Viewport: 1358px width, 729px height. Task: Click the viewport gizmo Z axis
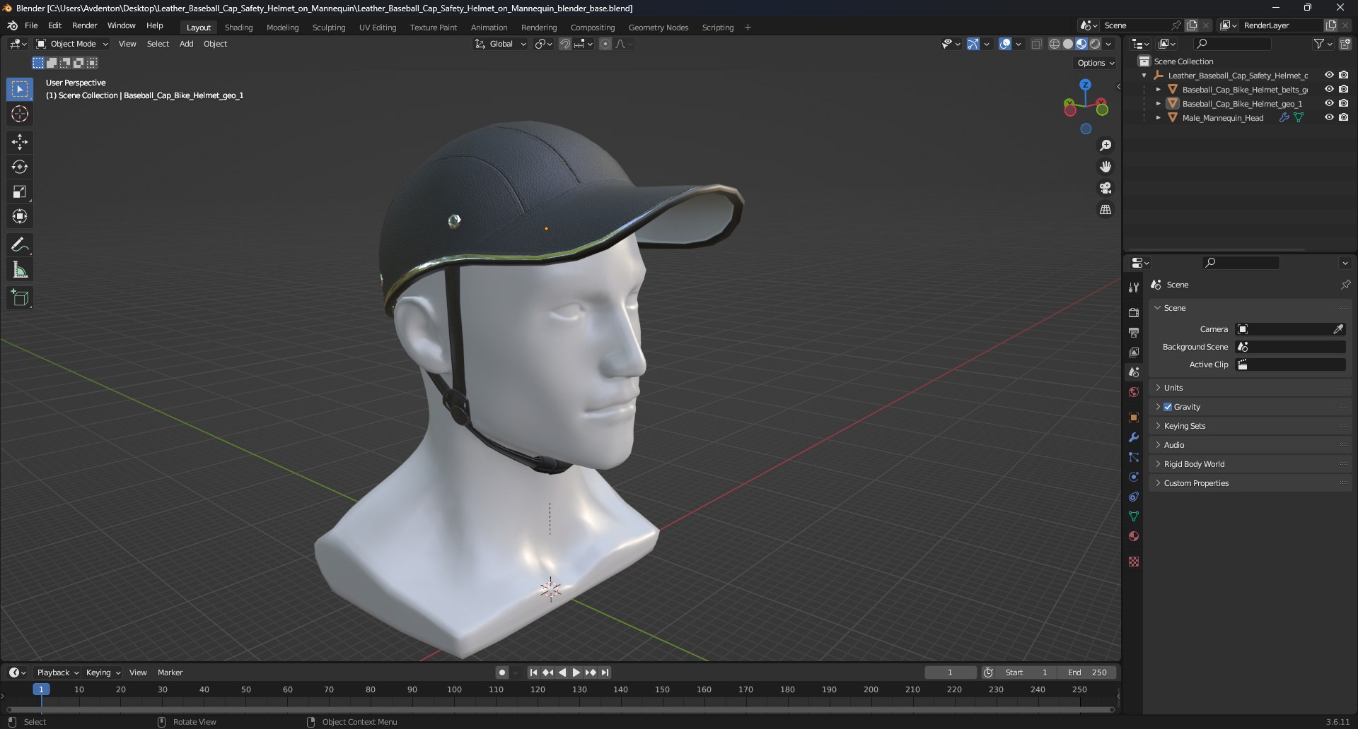point(1085,84)
